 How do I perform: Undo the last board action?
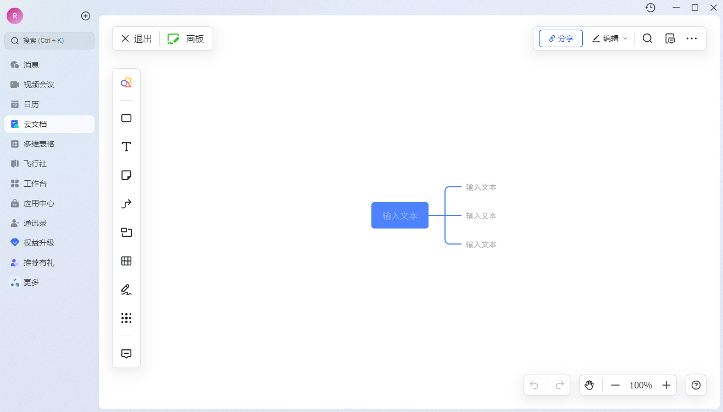click(535, 385)
